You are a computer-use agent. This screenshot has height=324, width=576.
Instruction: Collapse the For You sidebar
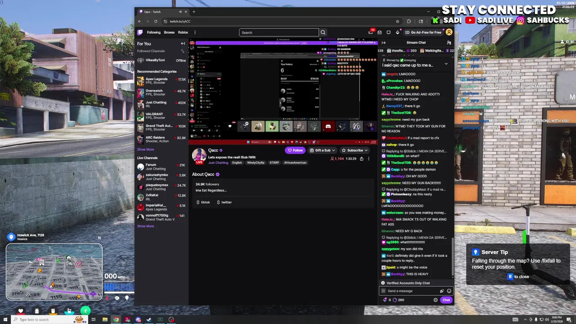(x=183, y=44)
